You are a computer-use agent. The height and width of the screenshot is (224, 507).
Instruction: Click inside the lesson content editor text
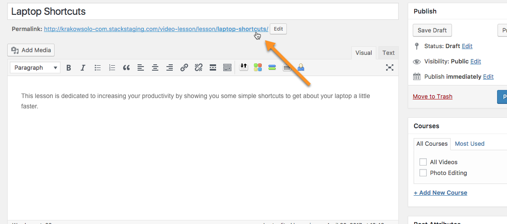196,101
